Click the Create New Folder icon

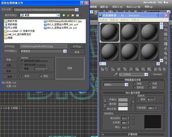(73, 15)
